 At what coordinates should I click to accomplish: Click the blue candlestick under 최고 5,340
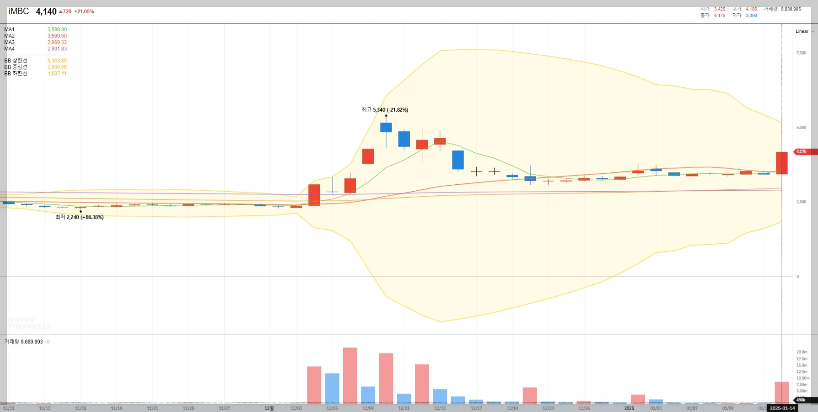[x=386, y=128]
